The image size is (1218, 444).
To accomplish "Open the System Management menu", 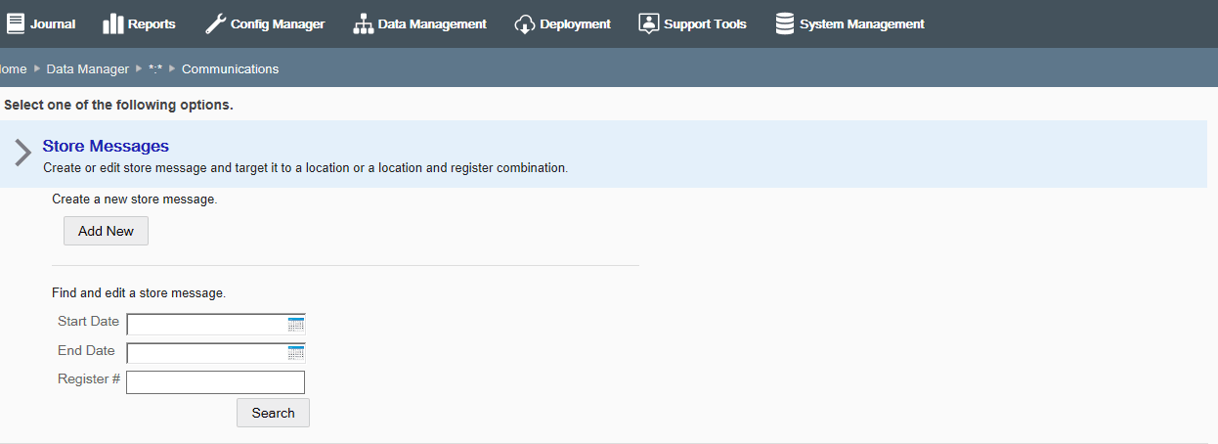I will (x=849, y=23).
